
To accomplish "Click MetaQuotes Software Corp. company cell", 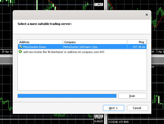I will (x=81, y=47).
